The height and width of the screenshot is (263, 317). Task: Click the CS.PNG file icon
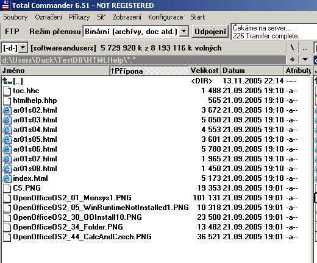pos(7,188)
